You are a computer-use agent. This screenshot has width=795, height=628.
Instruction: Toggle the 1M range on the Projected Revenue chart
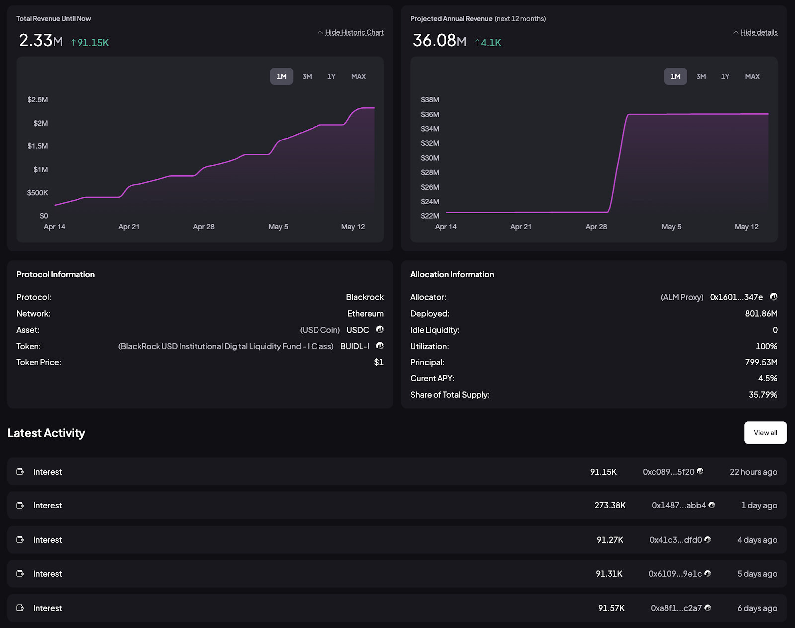[675, 76]
